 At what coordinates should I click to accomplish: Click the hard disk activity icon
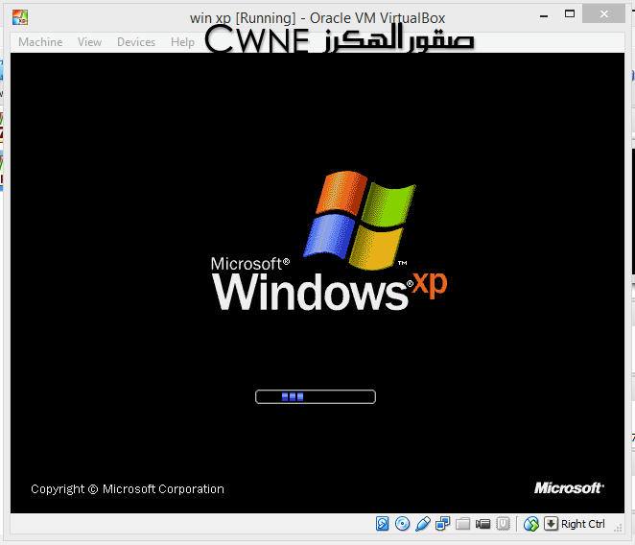click(383, 524)
